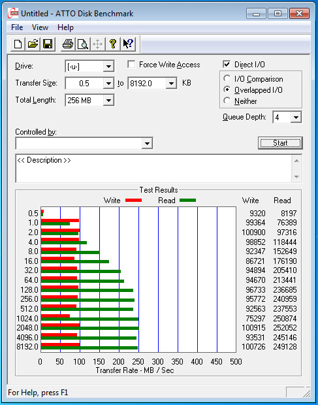Save results with the floppy disk icon

pos(48,44)
